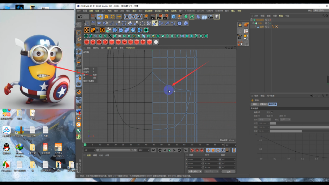329x185 pixels.
Task: Open the Octane menu
Action: [x=210, y=11]
